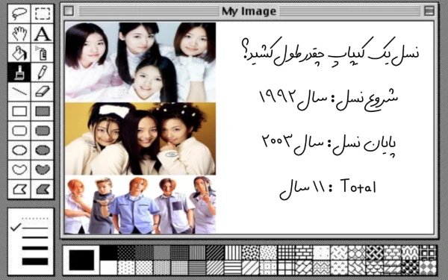The width and height of the screenshot is (448, 280).
Task: Click the bottom photo of five boys
Action: click(x=140, y=205)
